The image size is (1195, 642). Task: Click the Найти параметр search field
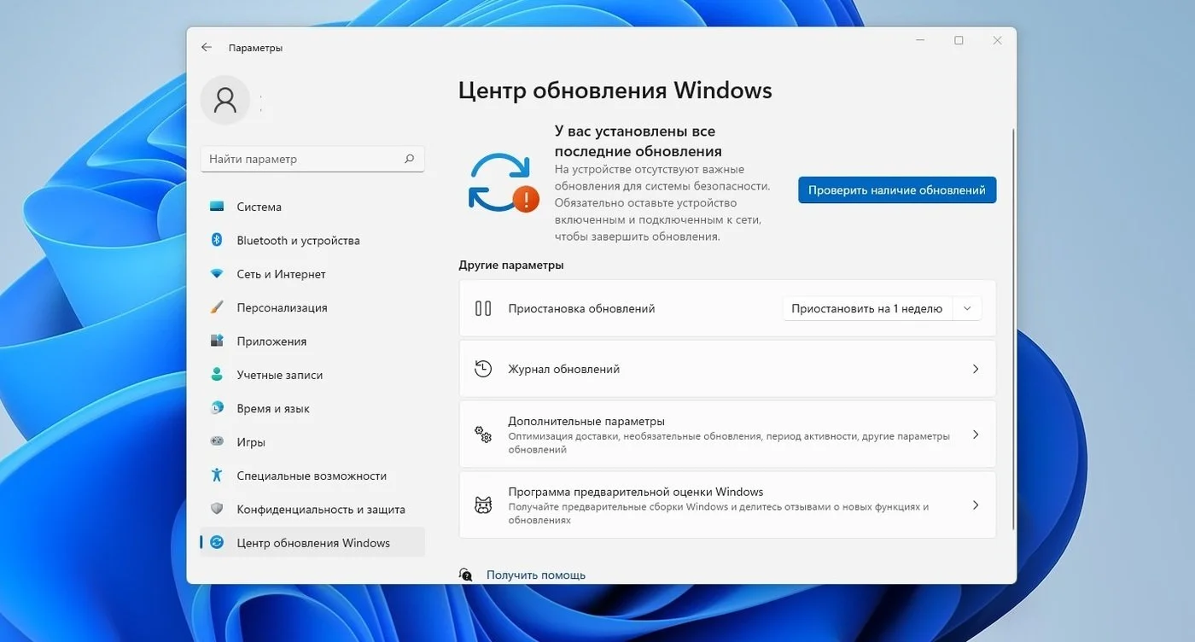click(312, 159)
